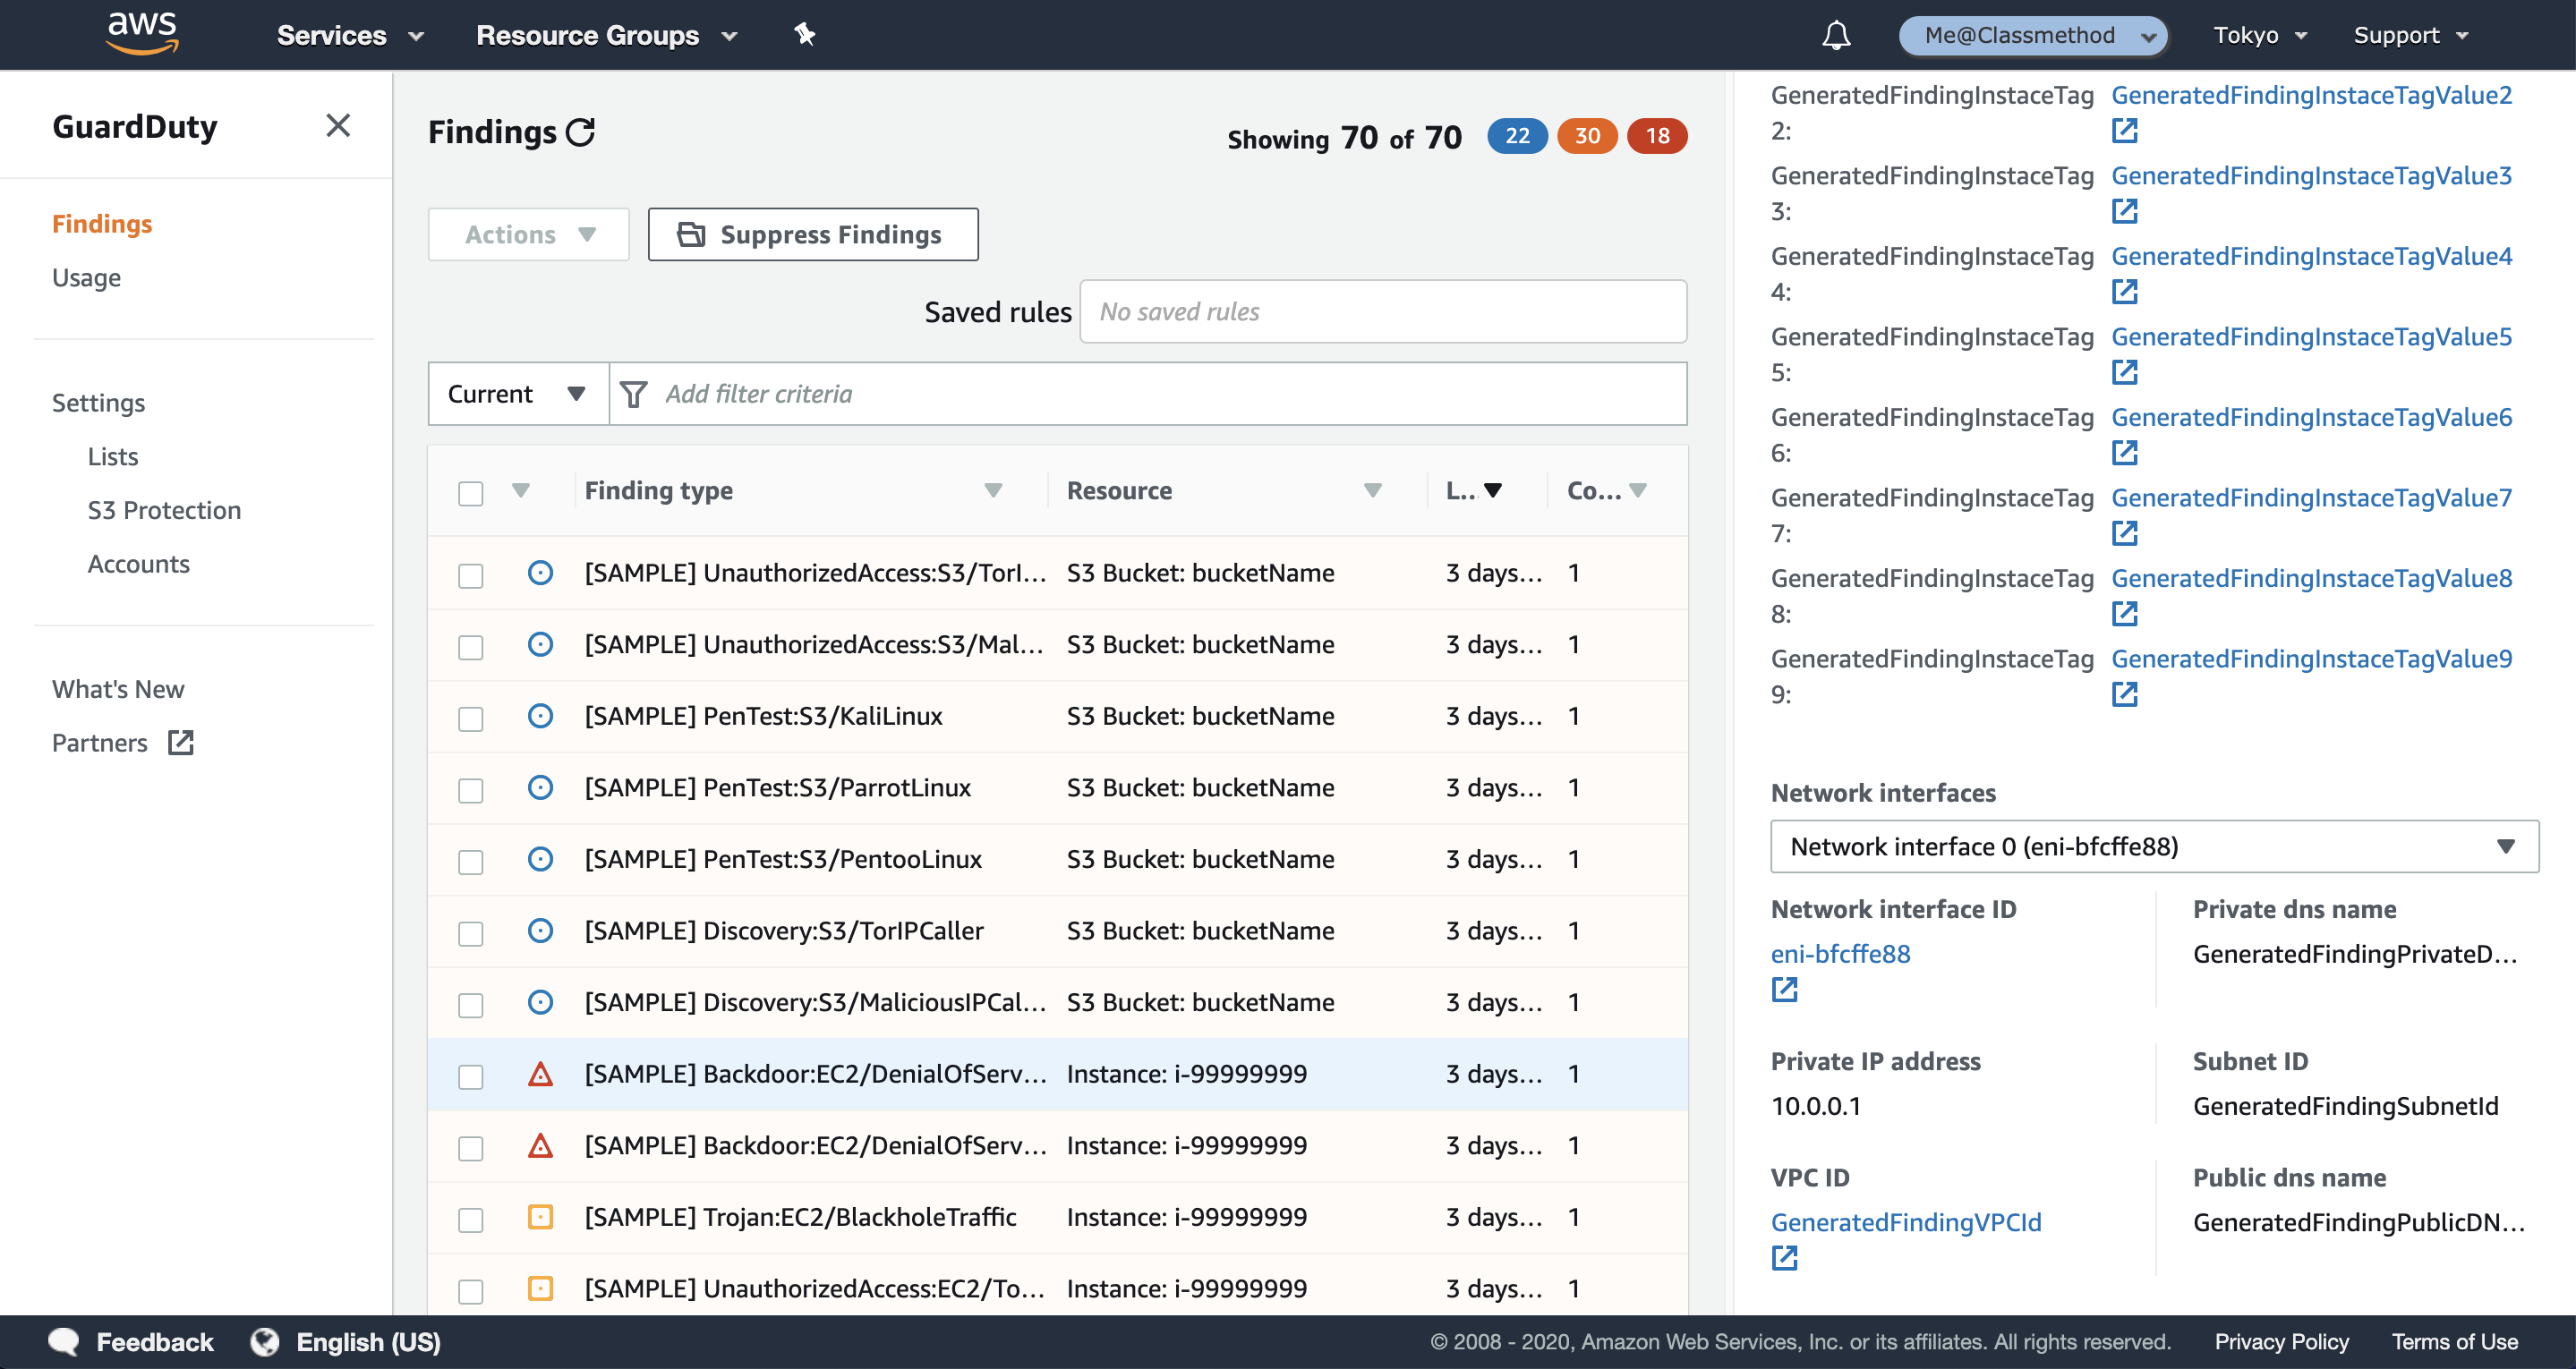Sort by the Resource column header

tap(1119, 490)
